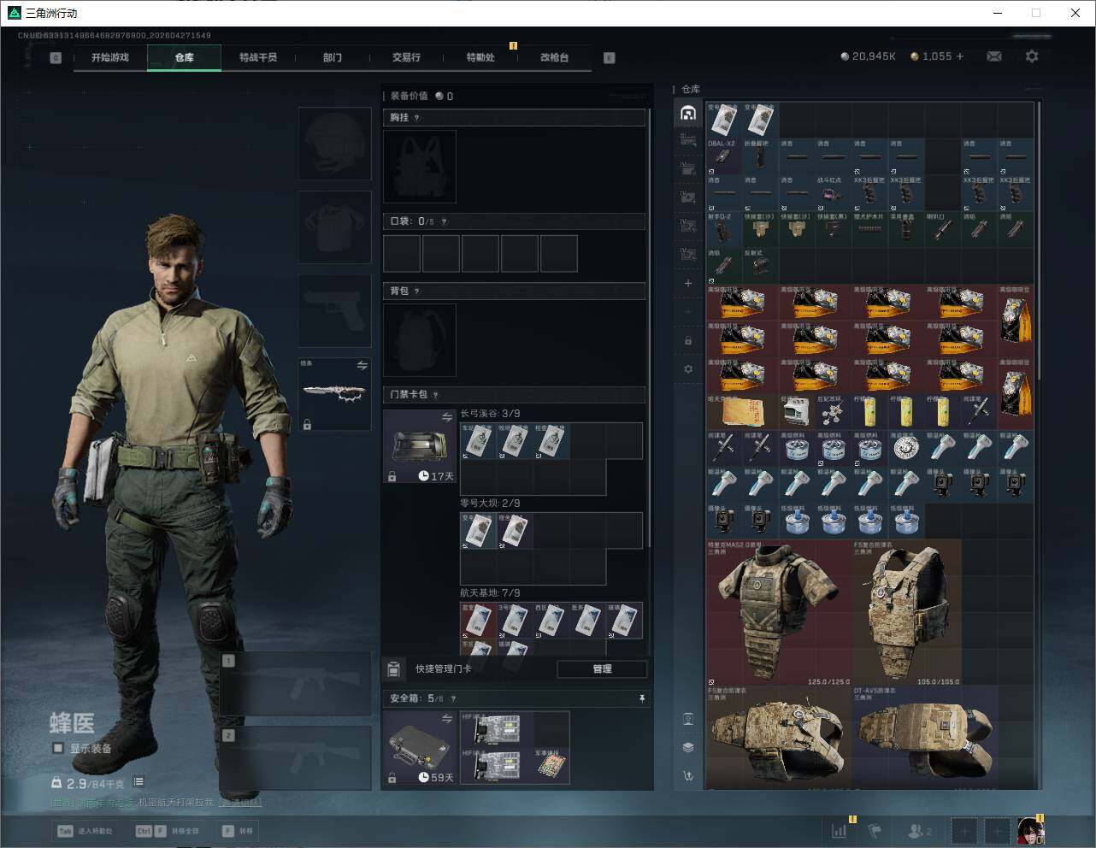Click swap arrows on the safe box container

pos(447,719)
